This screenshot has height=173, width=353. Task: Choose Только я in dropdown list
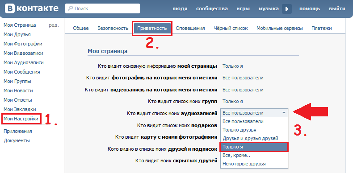254,147
